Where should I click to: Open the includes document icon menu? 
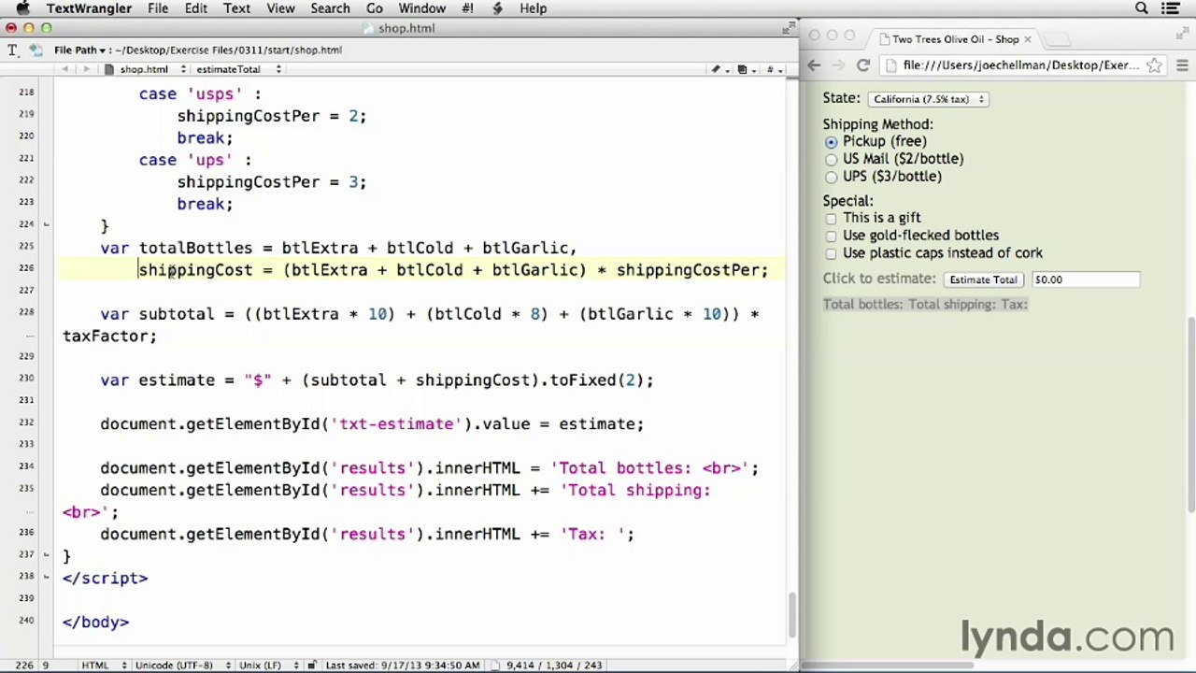coord(744,69)
